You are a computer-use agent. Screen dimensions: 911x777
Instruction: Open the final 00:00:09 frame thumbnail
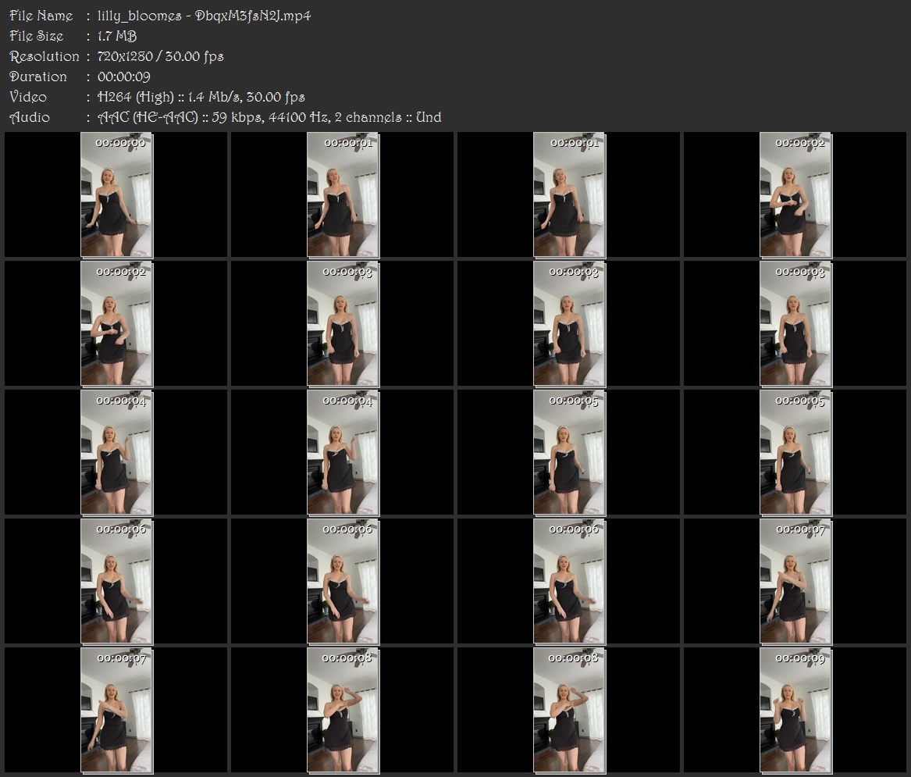pyautogui.click(x=796, y=711)
